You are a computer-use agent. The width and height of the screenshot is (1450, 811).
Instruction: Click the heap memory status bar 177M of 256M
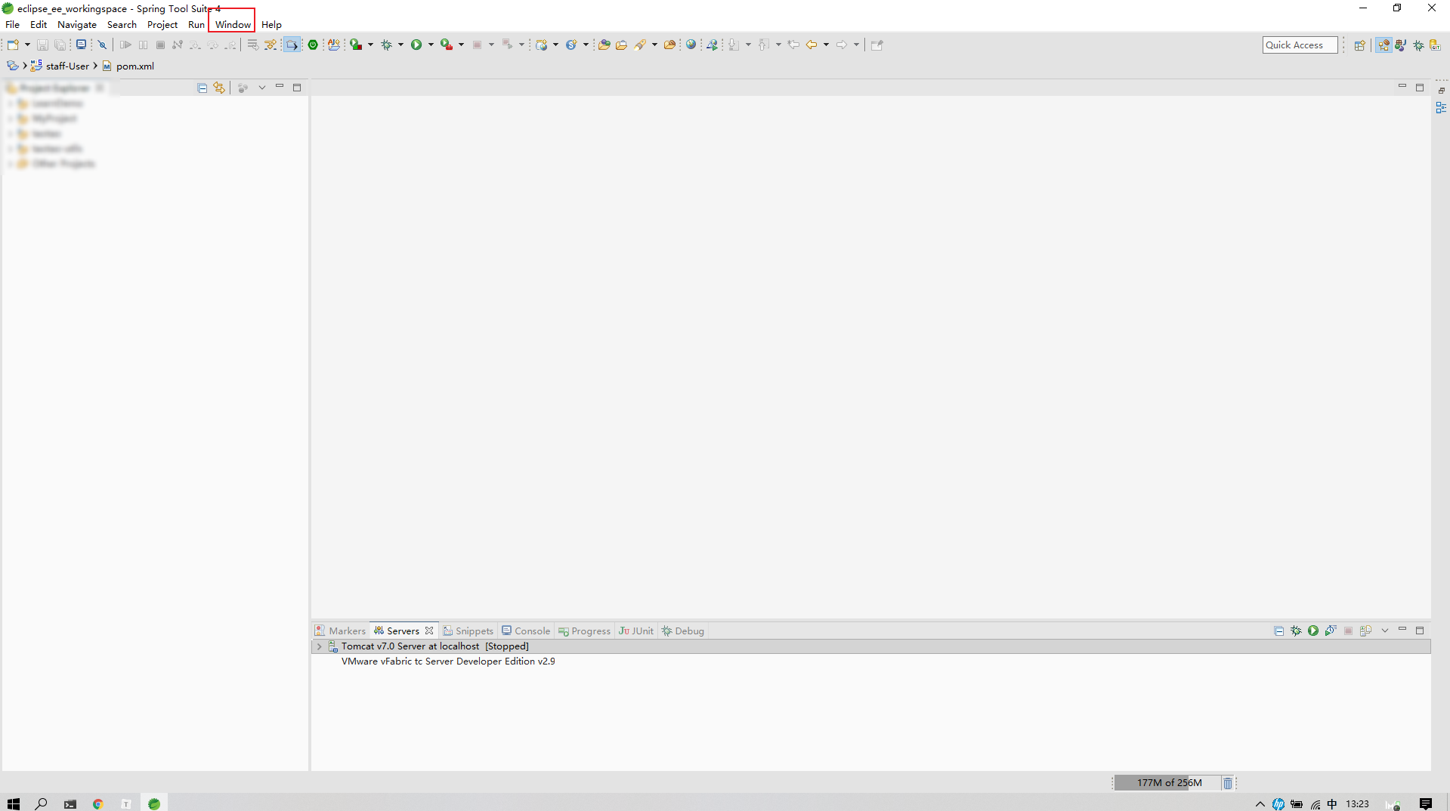point(1169,782)
